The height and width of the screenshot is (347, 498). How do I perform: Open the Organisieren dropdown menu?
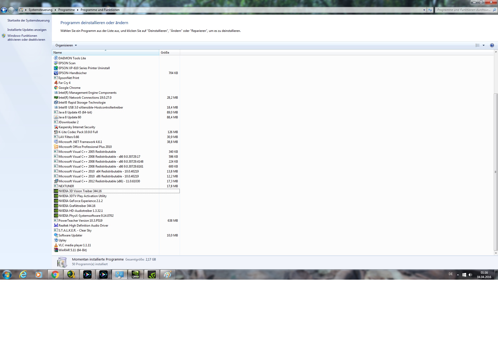(66, 45)
